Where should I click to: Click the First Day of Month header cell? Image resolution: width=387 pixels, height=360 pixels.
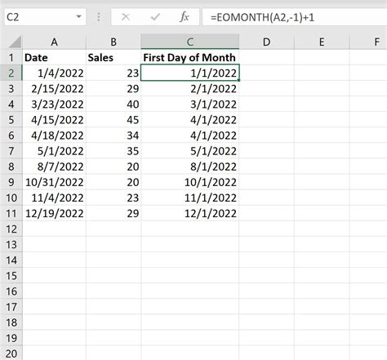click(x=190, y=57)
